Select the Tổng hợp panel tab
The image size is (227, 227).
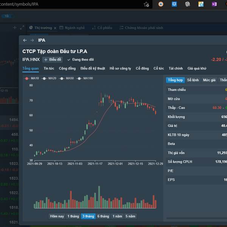pos(175,80)
